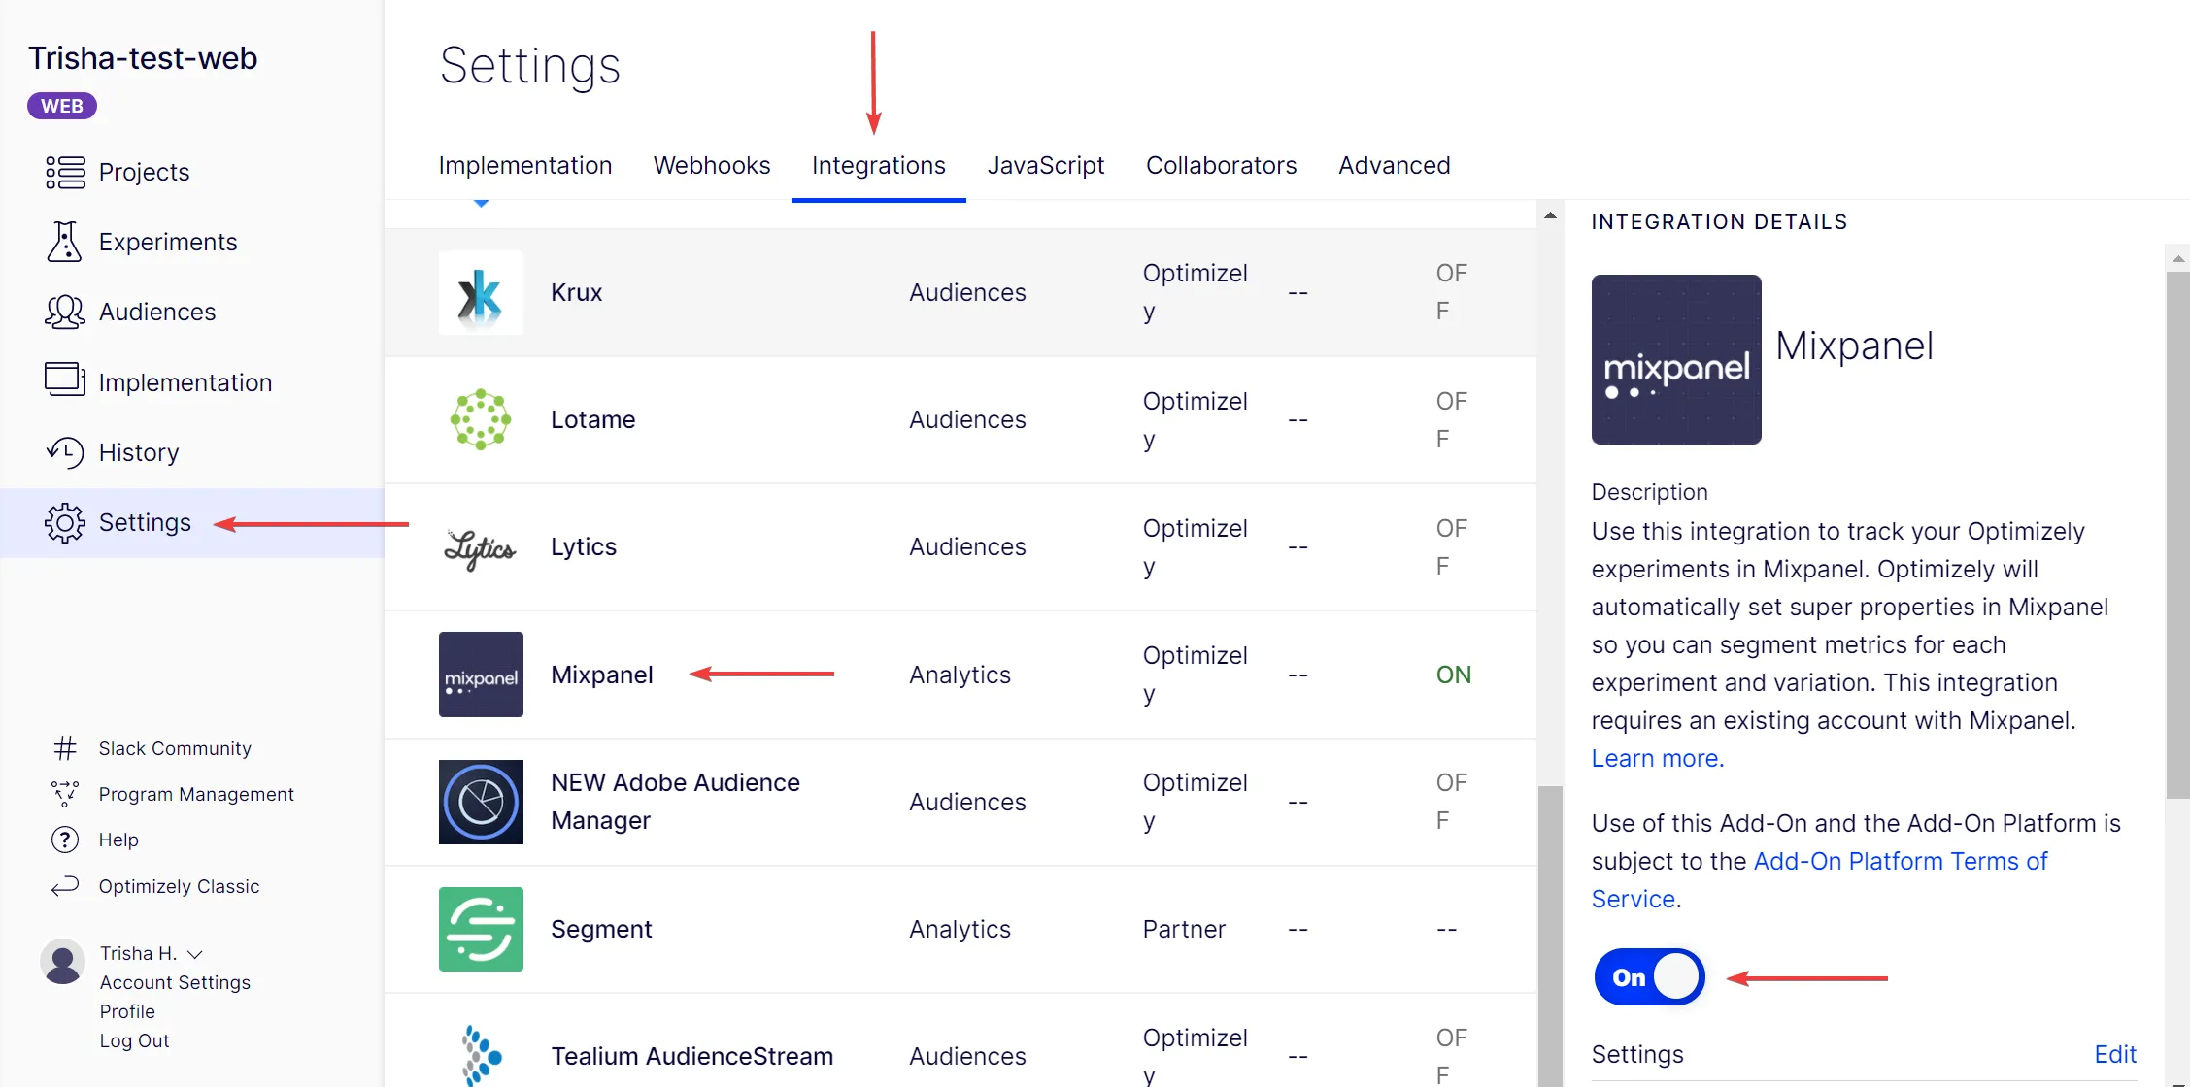Click the Optimizely Classic return arrow icon

(x=65, y=886)
